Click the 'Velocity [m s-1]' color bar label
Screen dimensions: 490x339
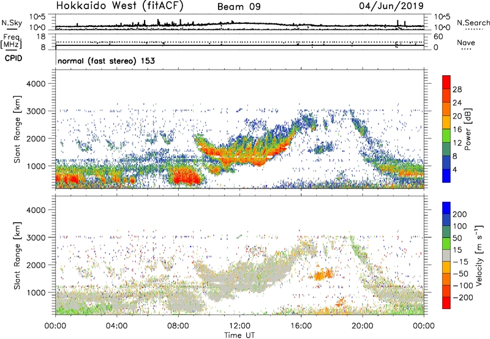(479, 255)
